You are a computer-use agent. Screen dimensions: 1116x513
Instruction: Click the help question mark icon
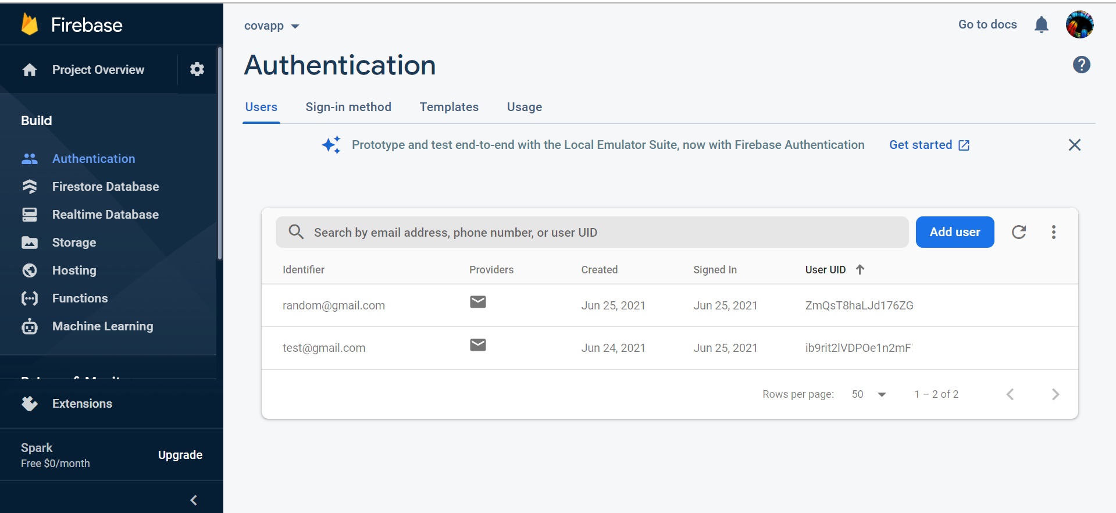(1081, 65)
